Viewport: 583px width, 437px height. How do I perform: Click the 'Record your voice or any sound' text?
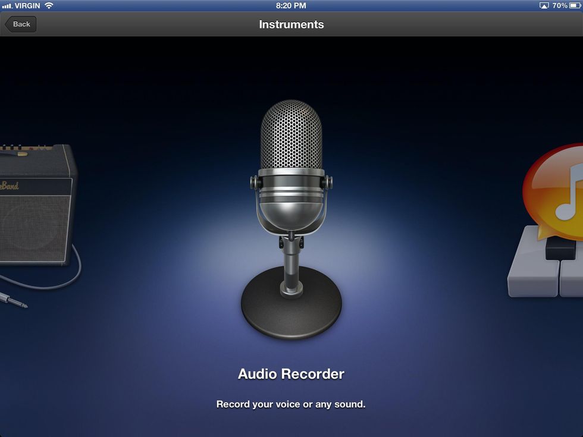pyautogui.click(x=291, y=404)
